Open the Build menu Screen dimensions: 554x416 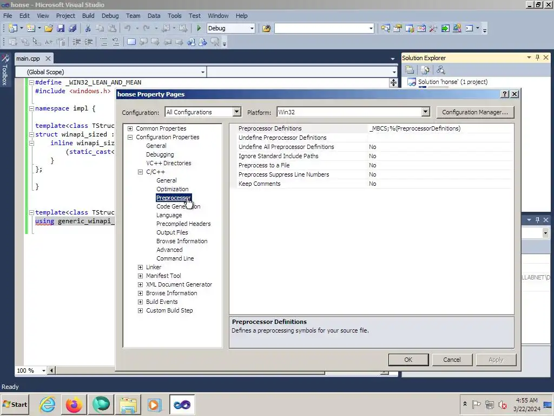click(88, 16)
